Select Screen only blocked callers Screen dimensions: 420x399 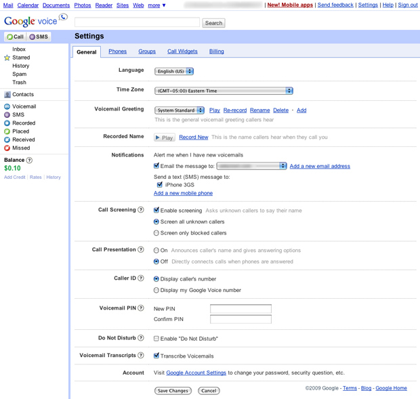point(156,233)
